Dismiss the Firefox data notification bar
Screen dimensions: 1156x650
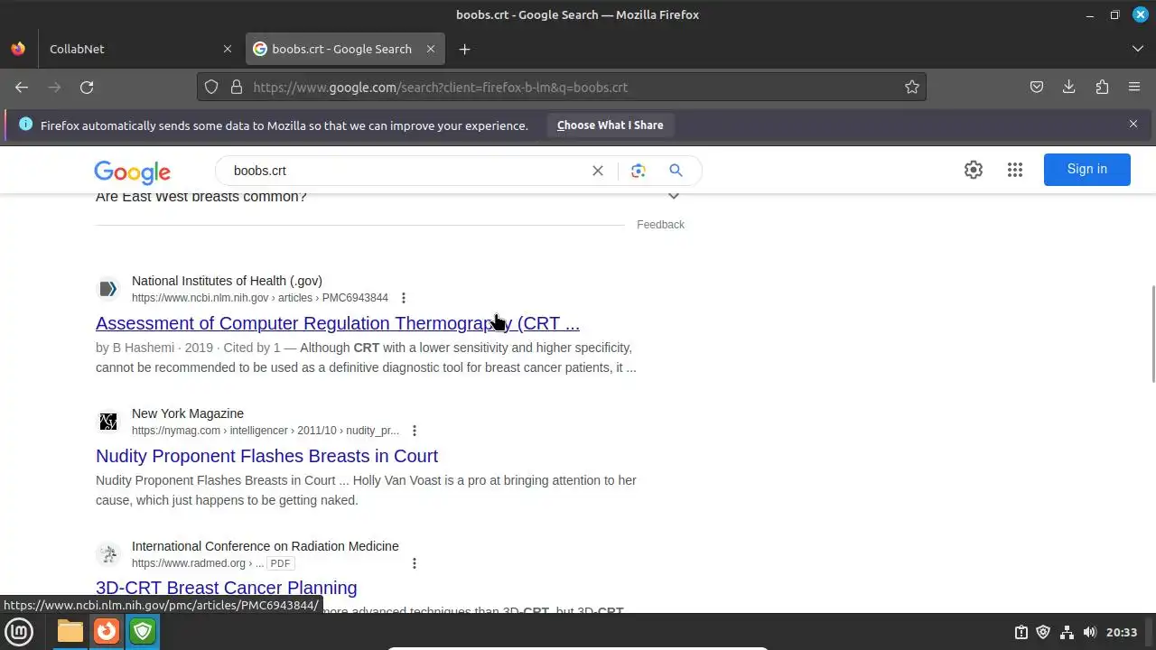click(x=1133, y=124)
